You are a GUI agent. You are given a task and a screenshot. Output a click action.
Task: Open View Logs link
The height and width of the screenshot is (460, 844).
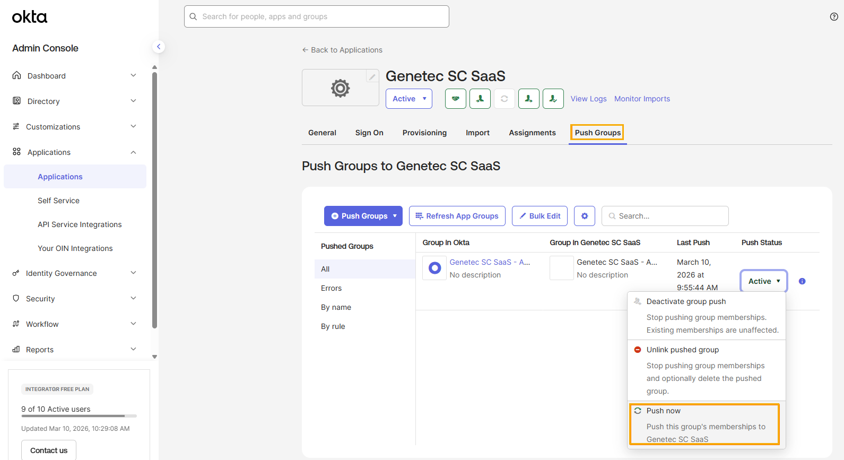[x=588, y=99]
